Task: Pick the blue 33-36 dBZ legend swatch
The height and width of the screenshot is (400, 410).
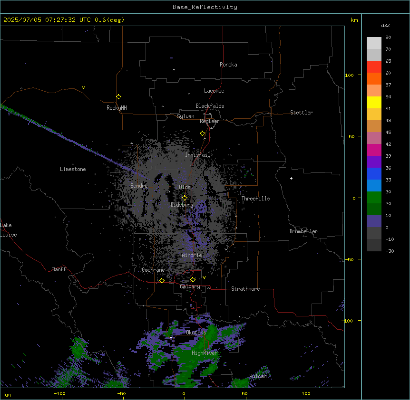Action: pos(374,173)
